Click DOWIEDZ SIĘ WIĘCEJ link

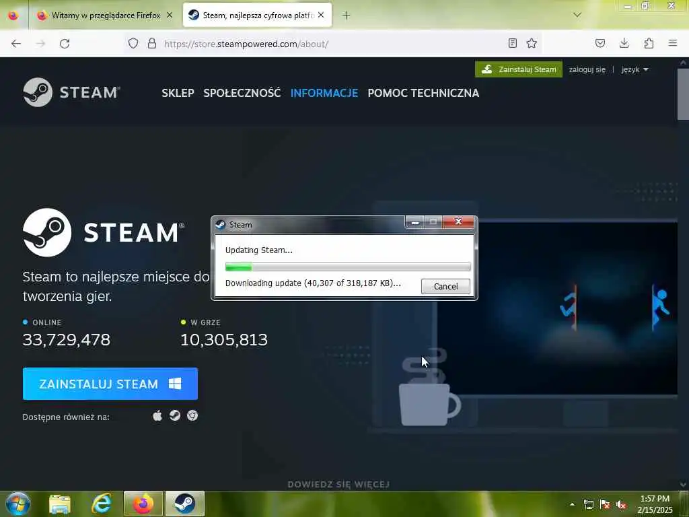[x=338, y=485]
